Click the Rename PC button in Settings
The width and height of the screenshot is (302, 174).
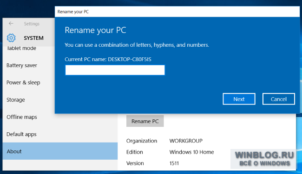[x=145, y=121]
